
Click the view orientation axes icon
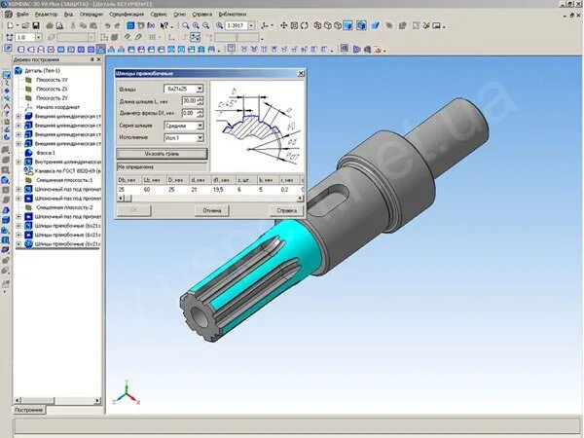(265, 25)
